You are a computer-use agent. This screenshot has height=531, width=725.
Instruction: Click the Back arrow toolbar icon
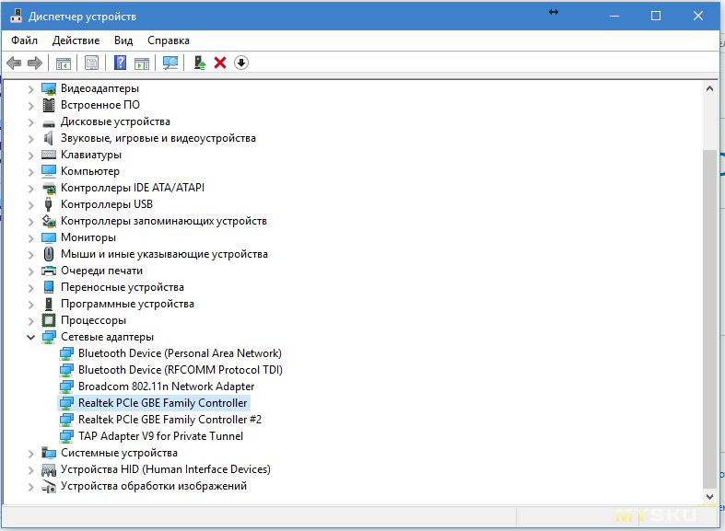14,63
